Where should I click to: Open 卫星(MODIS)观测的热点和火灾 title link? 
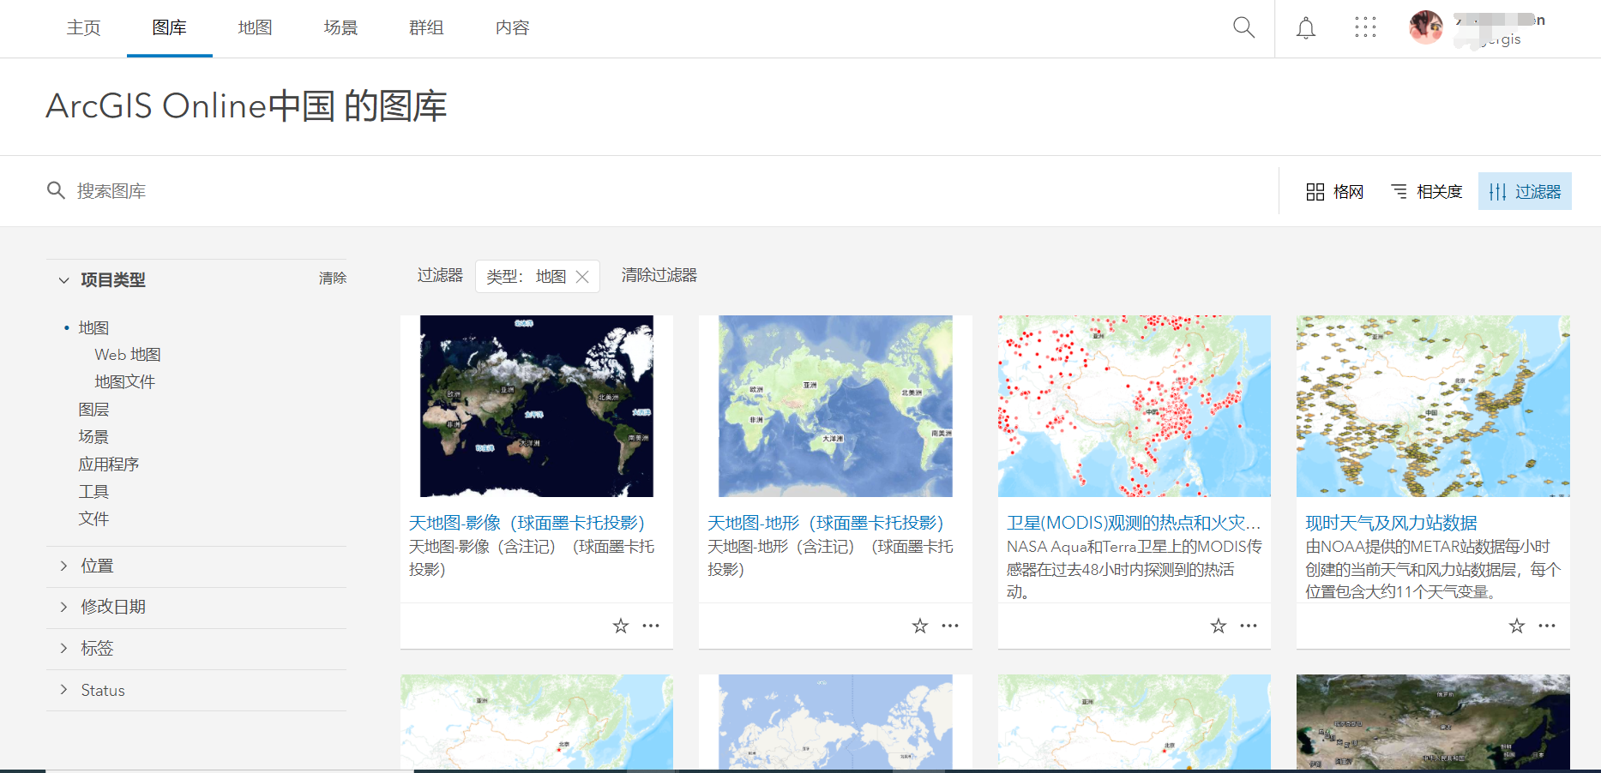point(1134,523)
